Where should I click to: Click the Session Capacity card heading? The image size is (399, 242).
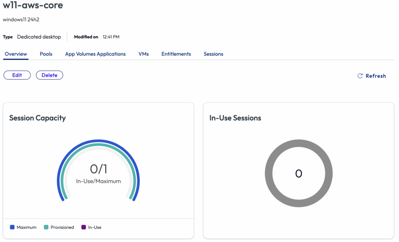click(37, 118)
